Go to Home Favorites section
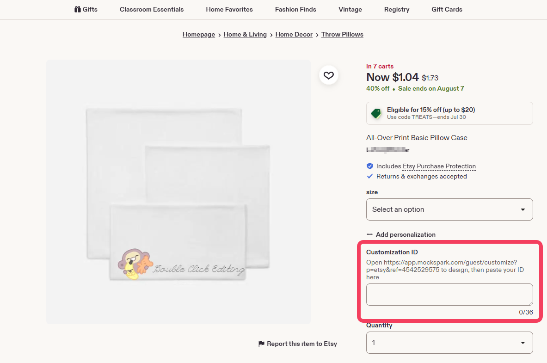 click(229, 9)
